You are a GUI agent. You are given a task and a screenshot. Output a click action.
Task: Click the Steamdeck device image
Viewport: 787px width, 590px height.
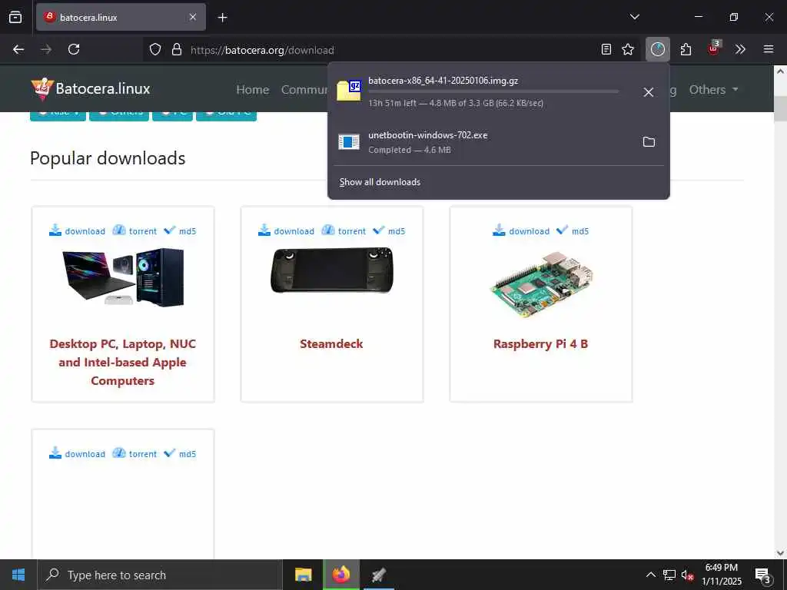(x=332, y=270)
